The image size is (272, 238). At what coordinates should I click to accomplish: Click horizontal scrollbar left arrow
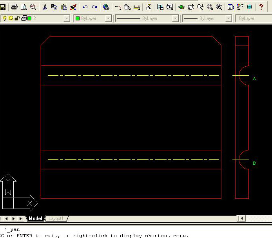[241, 218]
